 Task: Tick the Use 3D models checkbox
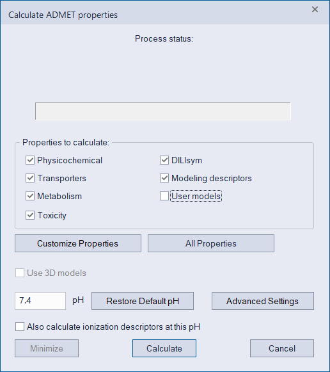tap(20, 273)
